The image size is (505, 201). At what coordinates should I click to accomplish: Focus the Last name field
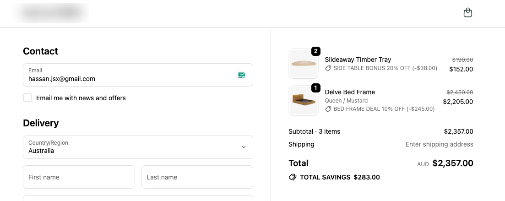coord(197,177)
